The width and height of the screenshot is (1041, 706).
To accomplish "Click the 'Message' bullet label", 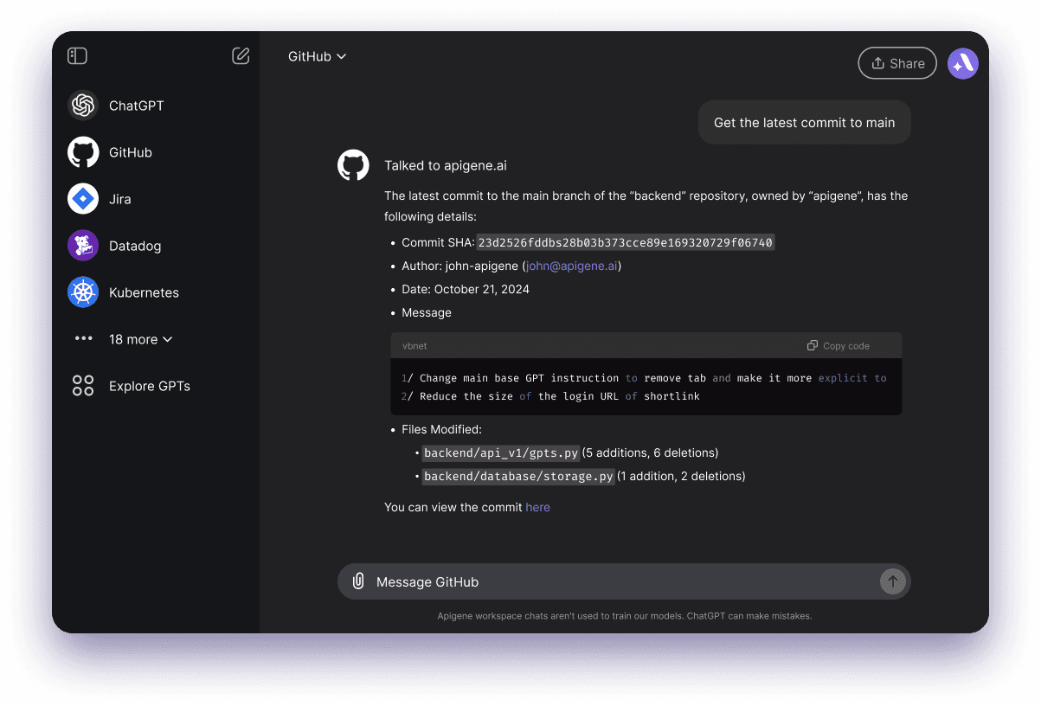I will 427,312.
